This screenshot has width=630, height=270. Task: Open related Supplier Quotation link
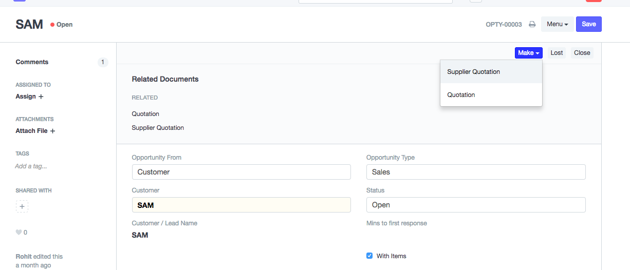point(158,128)
